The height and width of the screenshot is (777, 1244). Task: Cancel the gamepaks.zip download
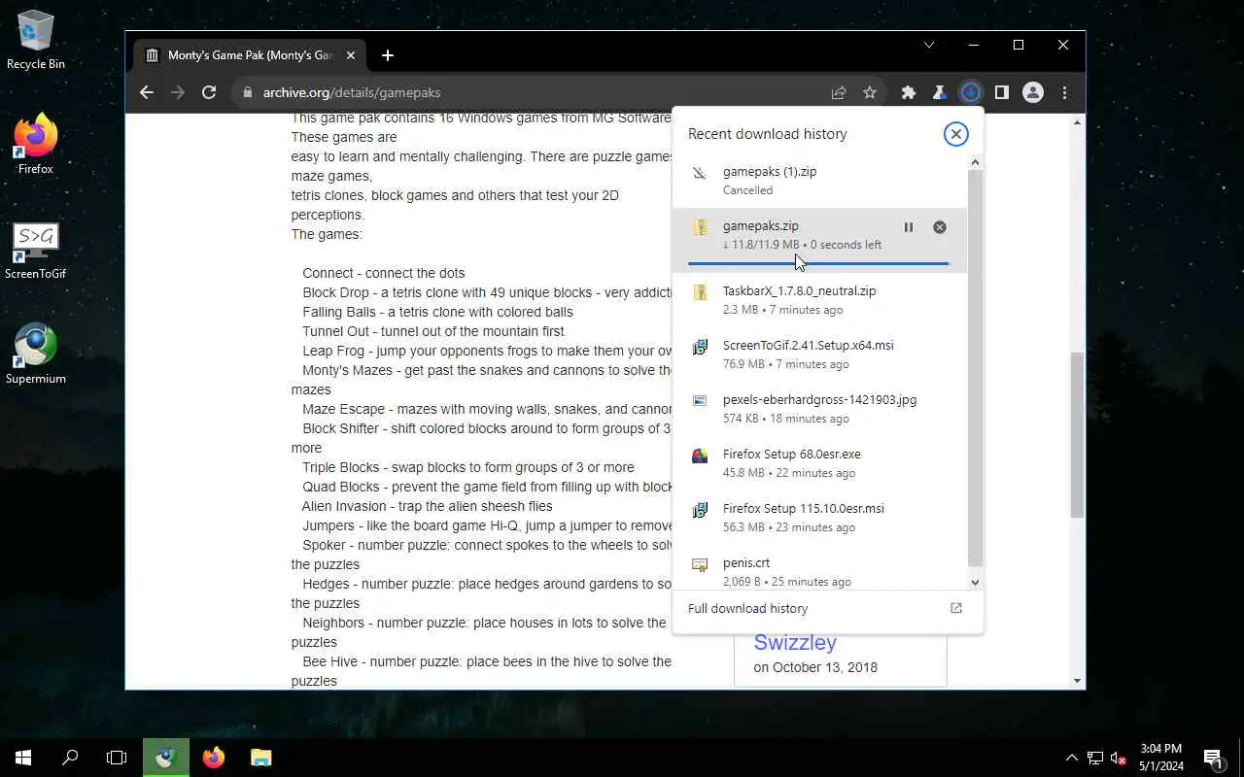pos(940,227)
